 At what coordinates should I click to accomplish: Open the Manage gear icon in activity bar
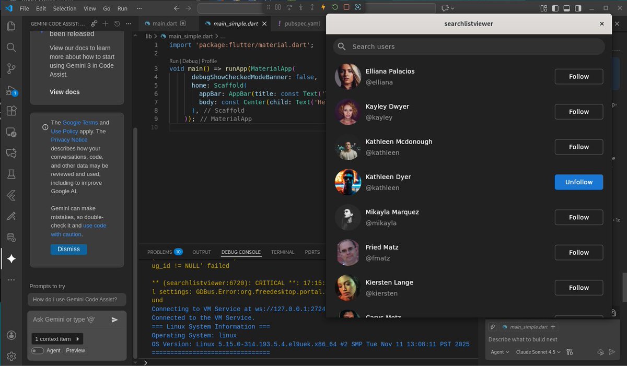(11, 356)
